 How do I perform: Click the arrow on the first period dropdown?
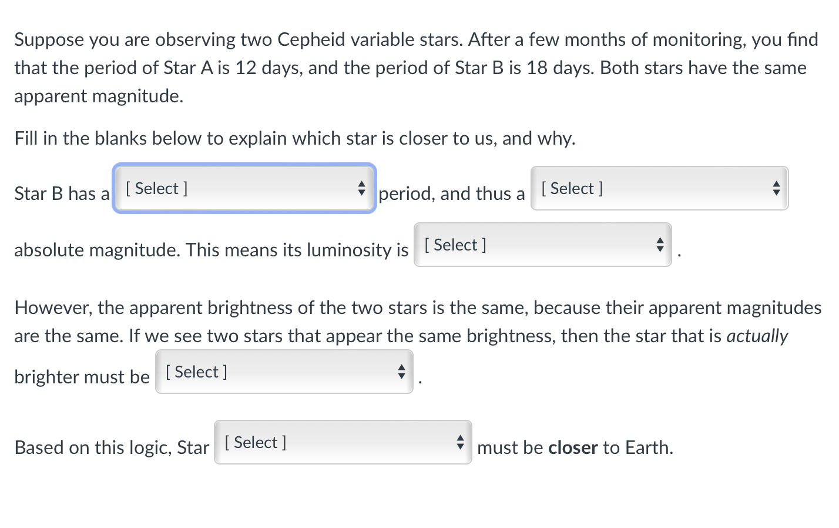tap(363, 188)
